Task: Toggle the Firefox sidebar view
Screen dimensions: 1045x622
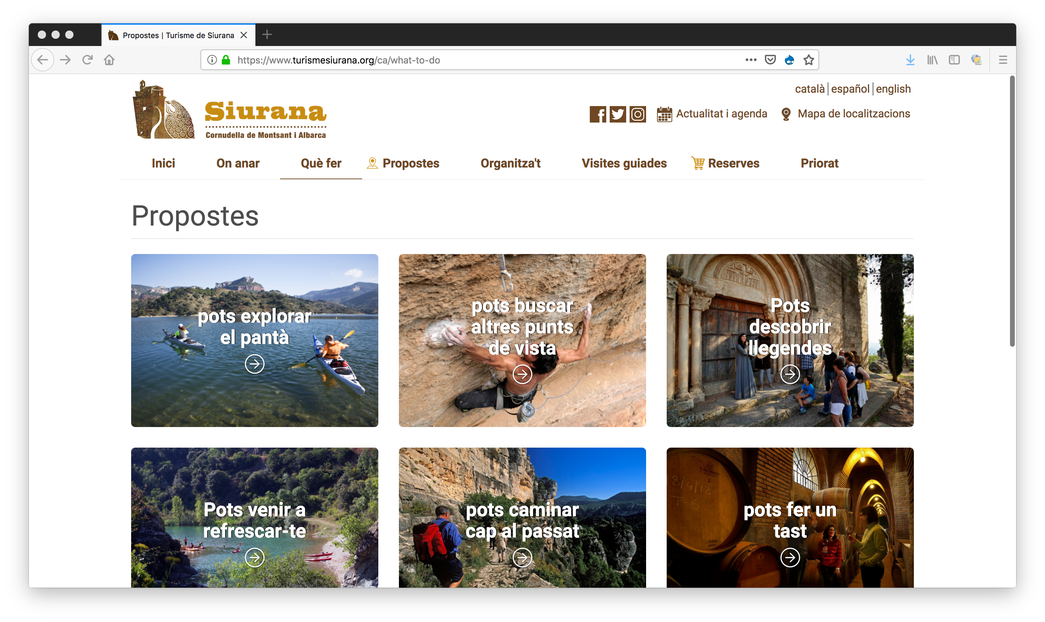Action: point(954,60)
